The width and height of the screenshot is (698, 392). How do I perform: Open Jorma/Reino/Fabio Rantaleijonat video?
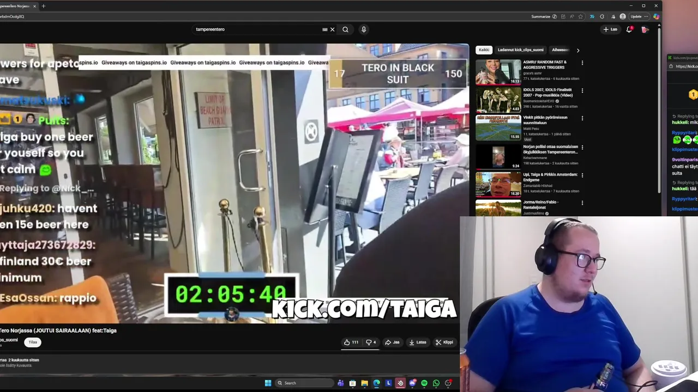point(498,209)
